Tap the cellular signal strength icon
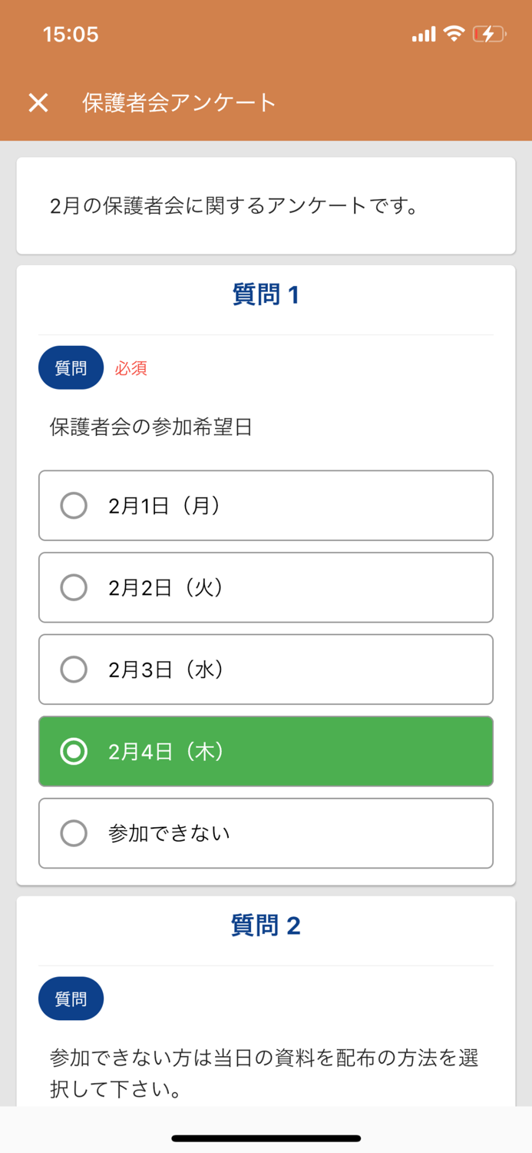This screenshot has height=1153, width=532. 424,34
